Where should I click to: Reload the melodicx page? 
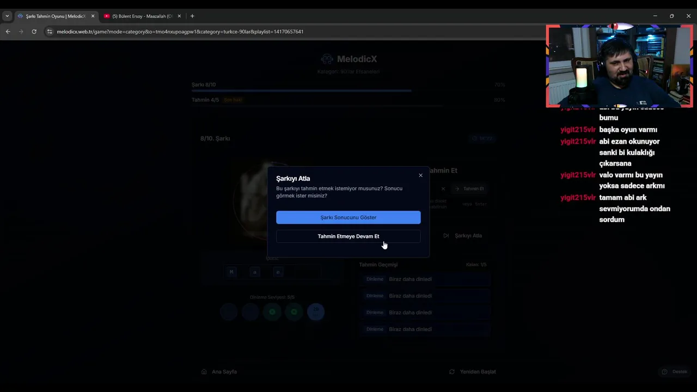click(34, 32)
